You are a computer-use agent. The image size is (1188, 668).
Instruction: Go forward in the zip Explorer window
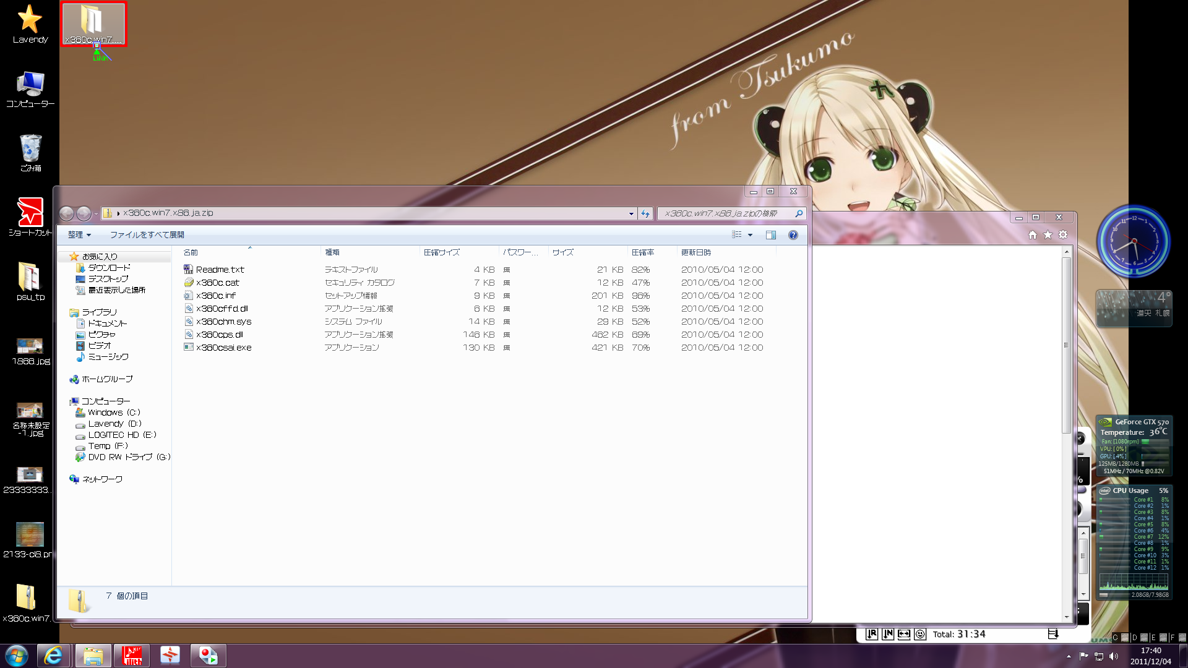point(84,213)
